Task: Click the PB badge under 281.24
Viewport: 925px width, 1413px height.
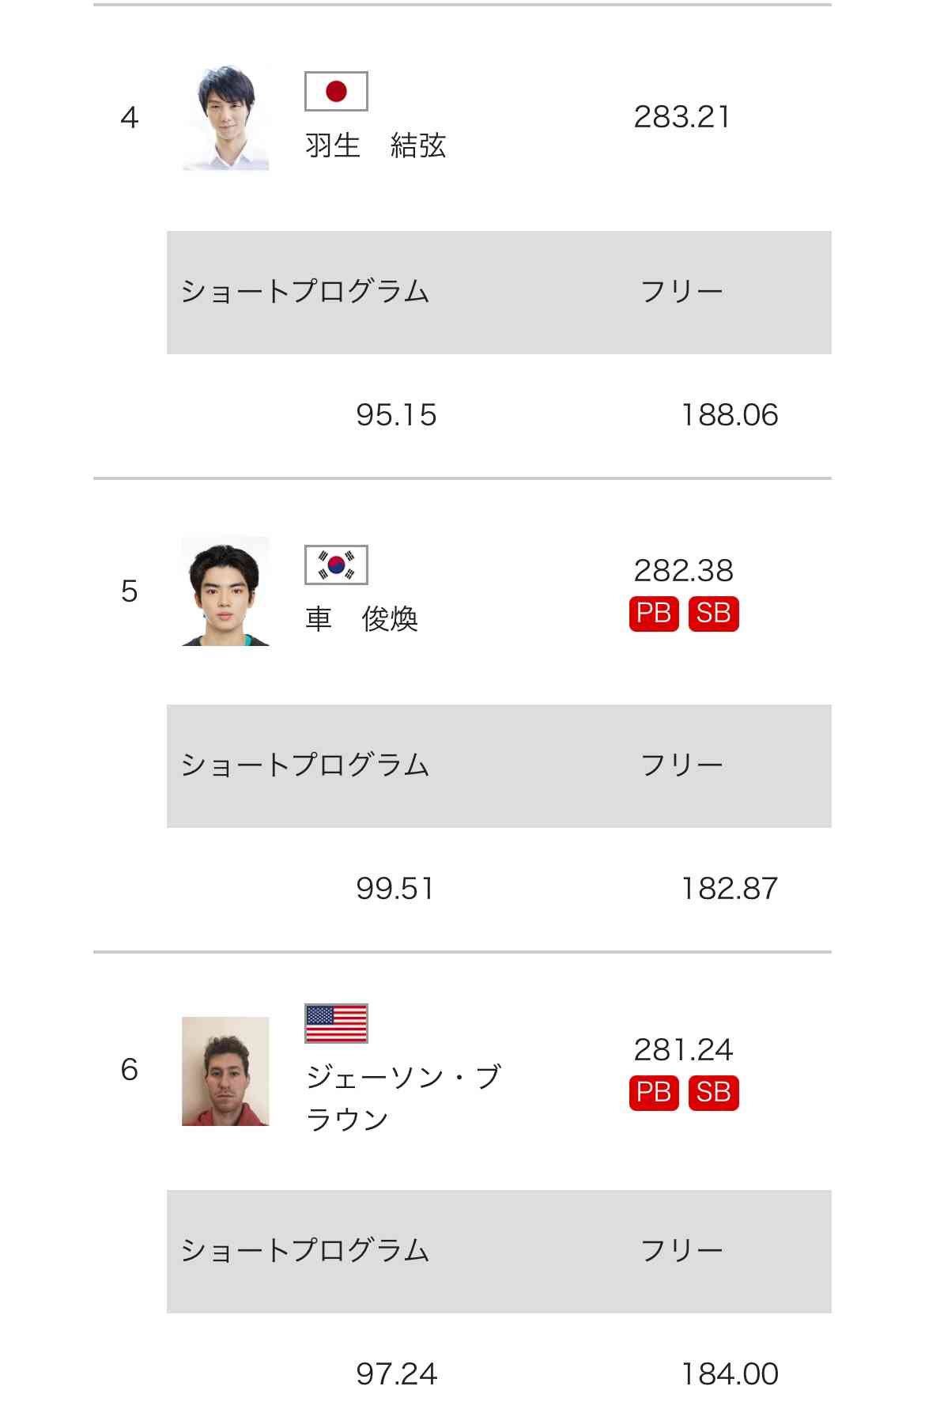Action: click(654, 1093)
